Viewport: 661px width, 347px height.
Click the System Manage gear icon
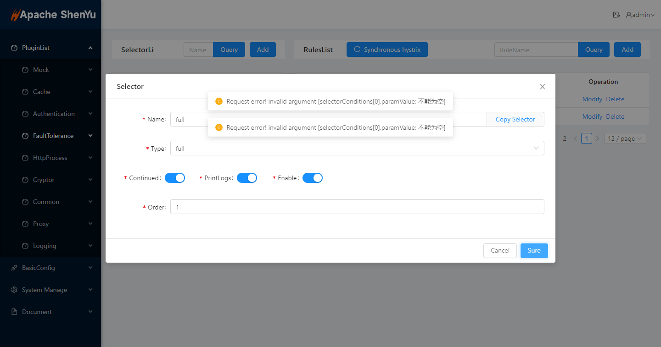14,290
